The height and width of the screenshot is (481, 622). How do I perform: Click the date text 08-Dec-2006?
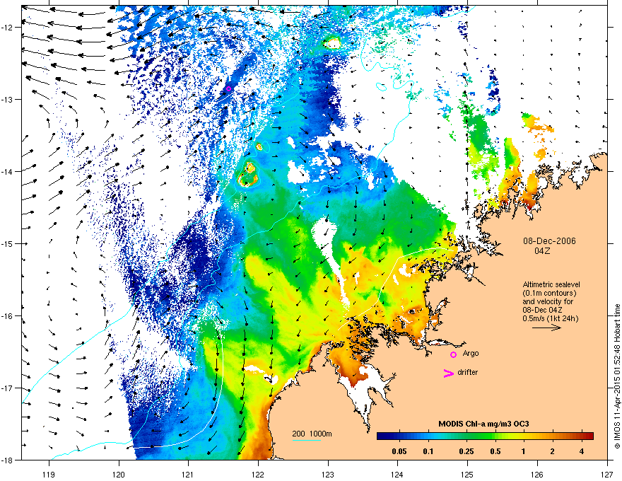pyautogui.click(x=549, y=241)
